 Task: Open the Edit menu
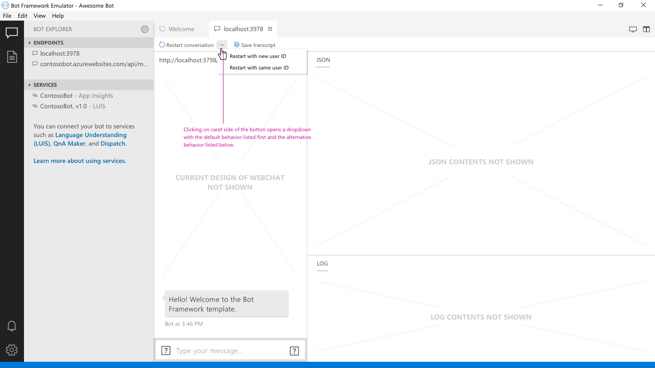tap(23, 16)
